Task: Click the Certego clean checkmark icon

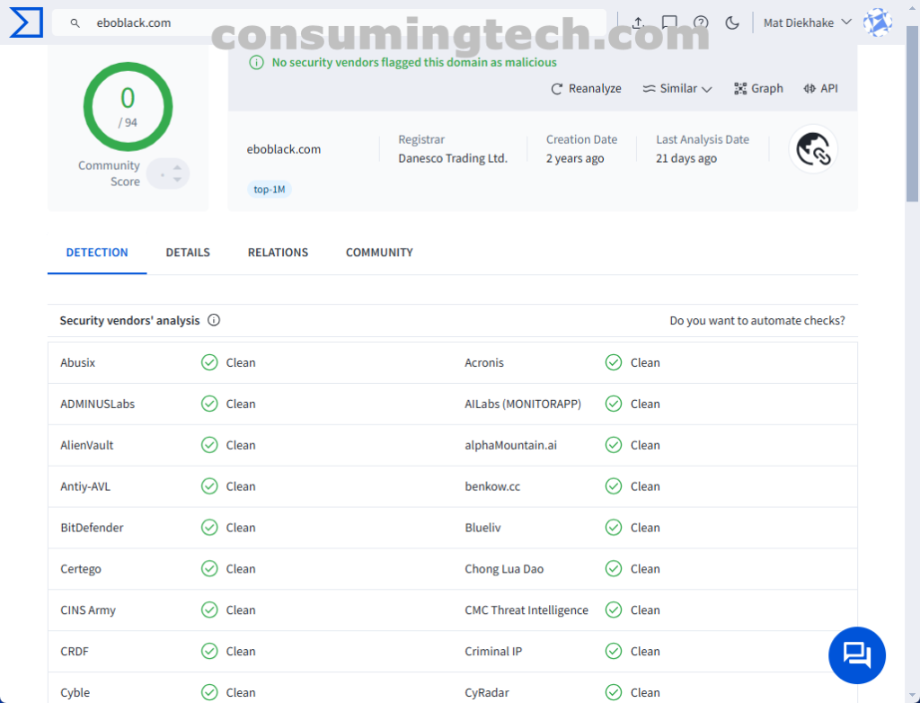Action: pos(209,568)
